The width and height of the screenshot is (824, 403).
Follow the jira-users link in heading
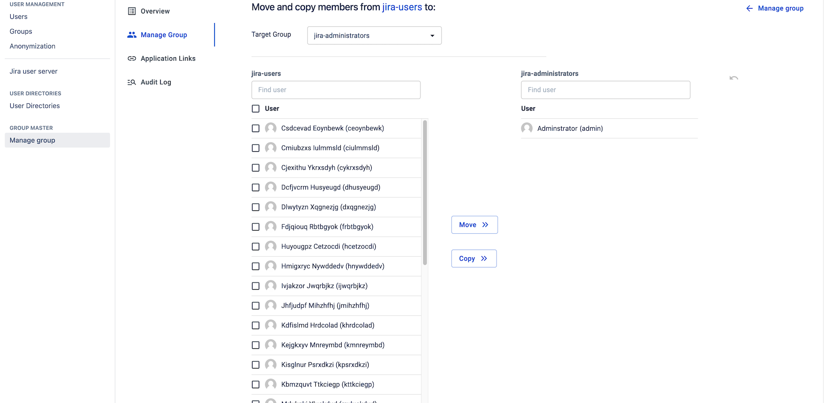click(402, 7)
